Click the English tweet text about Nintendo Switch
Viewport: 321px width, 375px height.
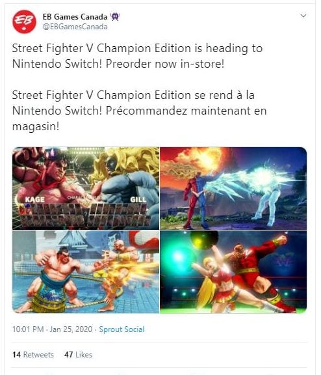point(137,56)
